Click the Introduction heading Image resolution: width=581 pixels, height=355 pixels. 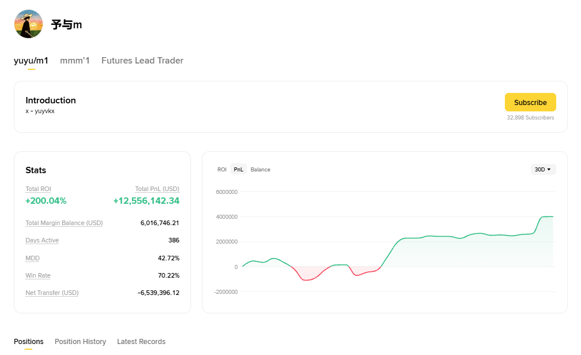50,100
